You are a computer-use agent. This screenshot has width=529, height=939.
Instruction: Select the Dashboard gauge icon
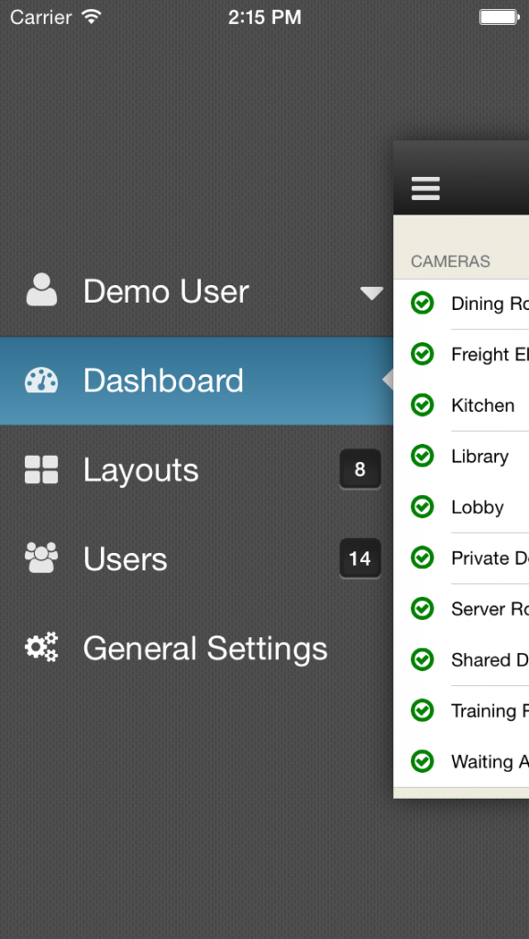tap(40, 380)
